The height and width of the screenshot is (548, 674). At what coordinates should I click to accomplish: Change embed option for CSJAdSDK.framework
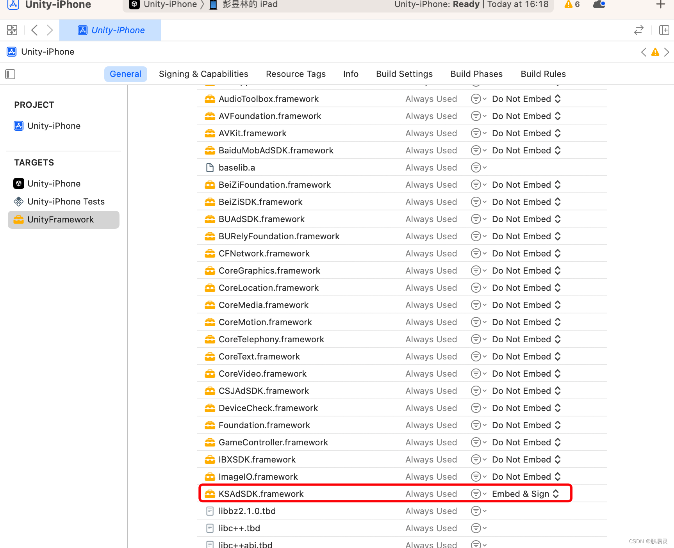(526, 391)
